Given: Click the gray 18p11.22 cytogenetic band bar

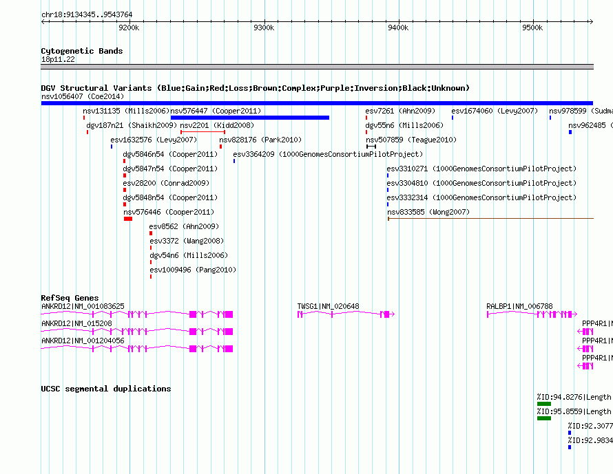Looking at the screenshot, I should [x=317, y=67].
